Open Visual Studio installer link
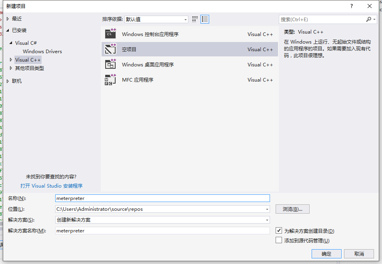Image resolution: width=382 pixels, height=264 pixels. (52, 186)
